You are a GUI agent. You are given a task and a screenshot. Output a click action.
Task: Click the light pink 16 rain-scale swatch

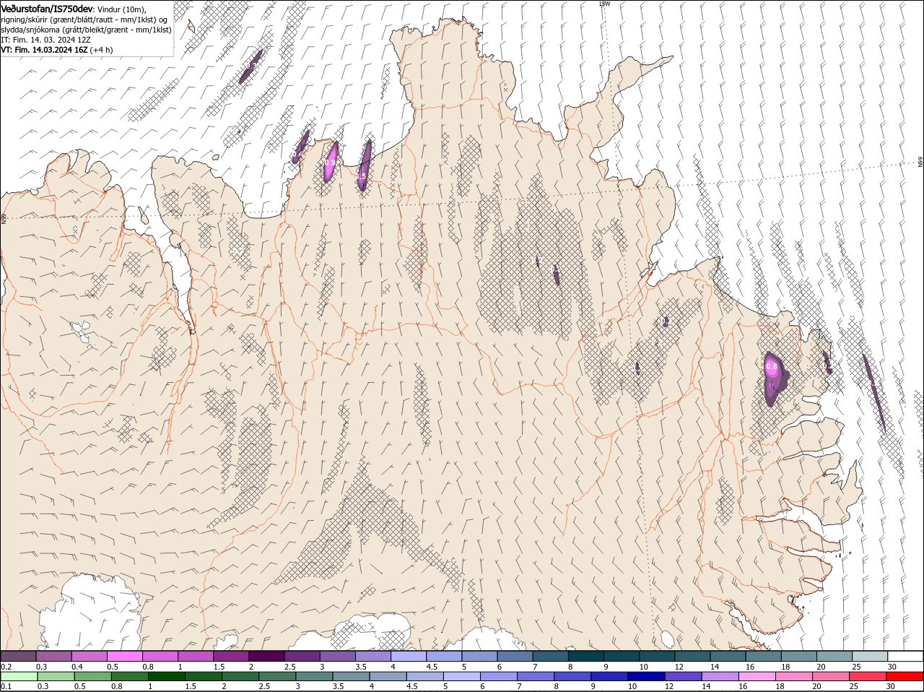click(x=756, y=677)
